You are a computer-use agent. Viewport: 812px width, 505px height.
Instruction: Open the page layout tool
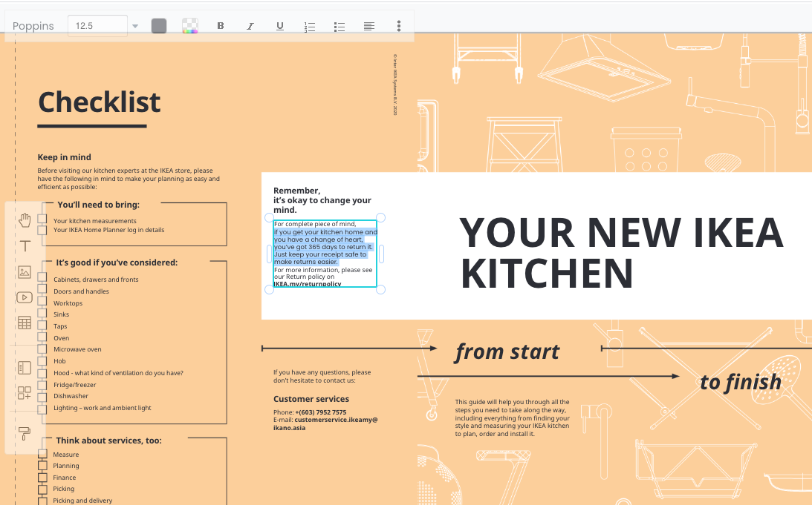click(25, 368)
